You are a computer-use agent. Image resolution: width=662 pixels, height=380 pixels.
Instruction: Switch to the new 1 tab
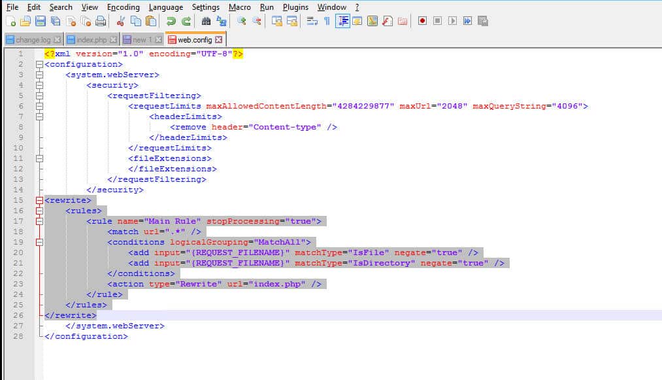point(142,40)
